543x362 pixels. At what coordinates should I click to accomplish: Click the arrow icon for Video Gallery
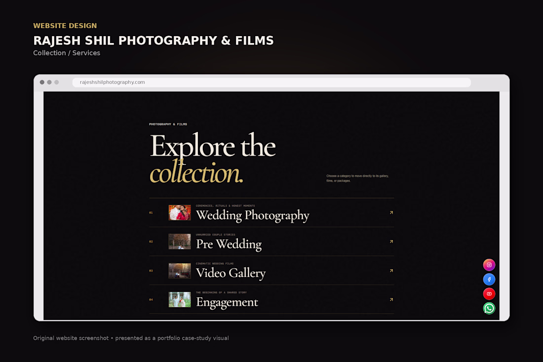[x=391, y=271]
